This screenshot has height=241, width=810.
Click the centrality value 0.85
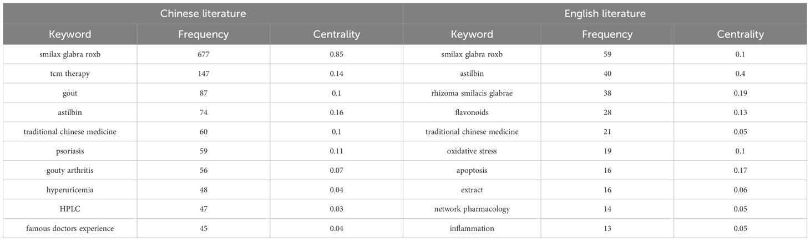(x=336, y=54)
